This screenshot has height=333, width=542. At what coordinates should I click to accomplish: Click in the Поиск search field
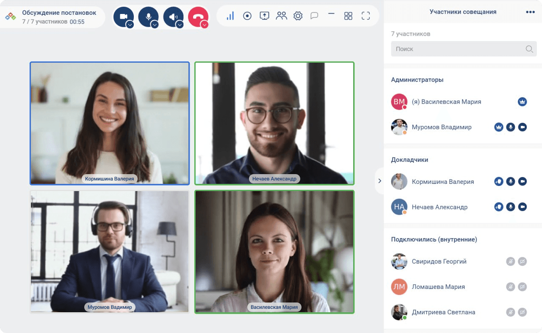(x=459, y=49)
